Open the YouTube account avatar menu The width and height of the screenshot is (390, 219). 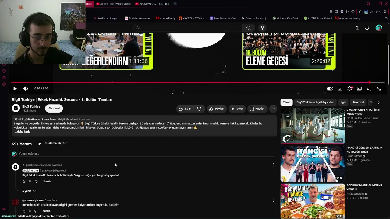tap(379, 28)
